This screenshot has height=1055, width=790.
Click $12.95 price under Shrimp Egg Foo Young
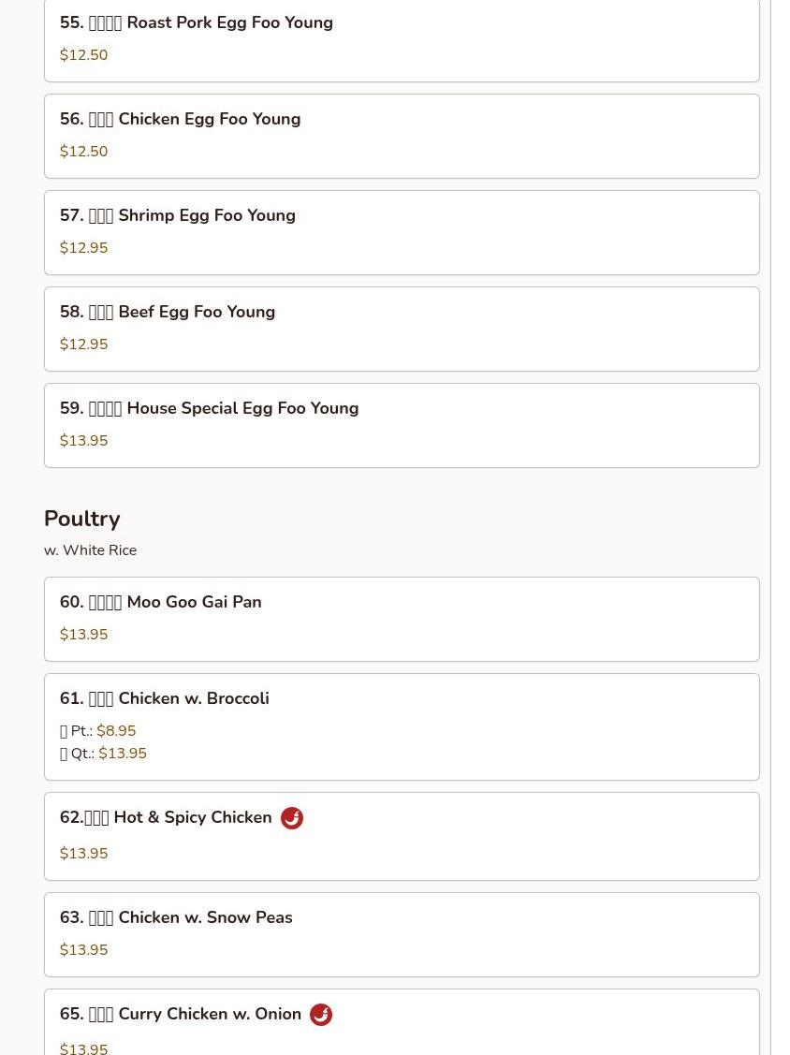tap(84, 248)
